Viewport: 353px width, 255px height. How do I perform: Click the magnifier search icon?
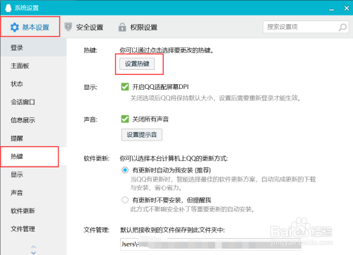pyautogui.click(x=342, y=28)
